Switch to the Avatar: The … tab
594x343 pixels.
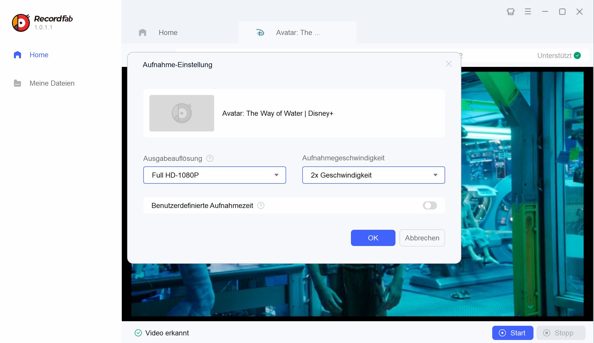pyautogui.click(x=298, y=32)
